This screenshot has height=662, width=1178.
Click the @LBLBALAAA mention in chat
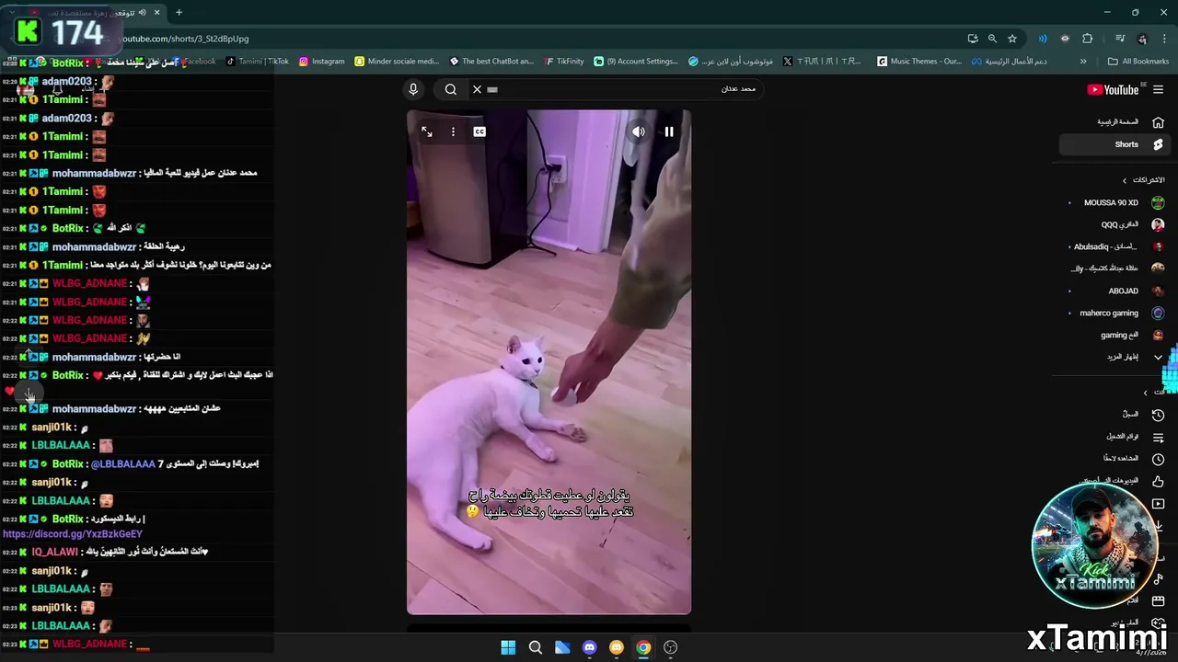123,463
